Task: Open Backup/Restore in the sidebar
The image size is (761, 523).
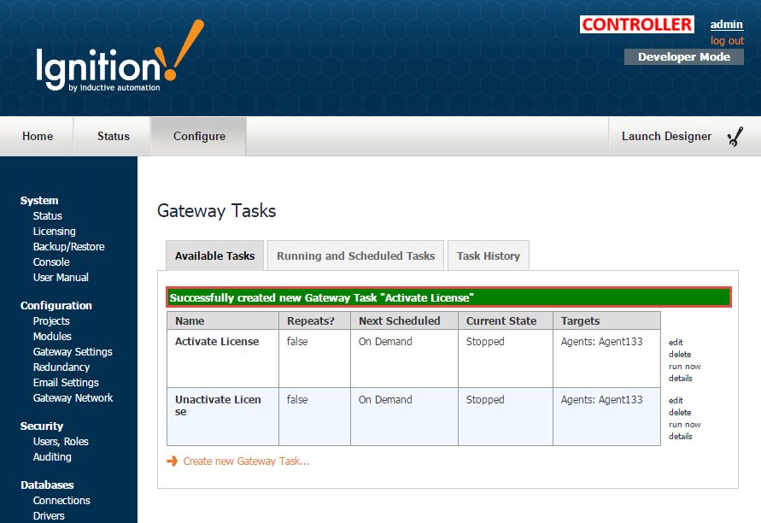Action: [69, 247]
